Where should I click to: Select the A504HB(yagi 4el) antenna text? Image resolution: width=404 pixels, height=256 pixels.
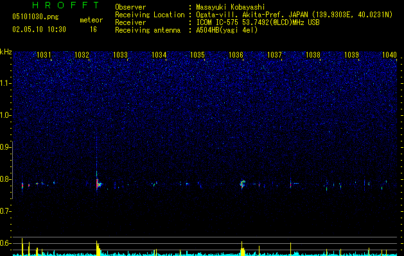227,30
